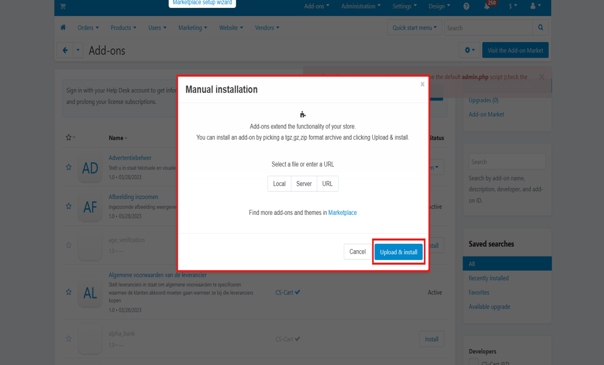Click the search magnifier icon
The width and height of the screenshot is (604, 365).
[541, 27]
